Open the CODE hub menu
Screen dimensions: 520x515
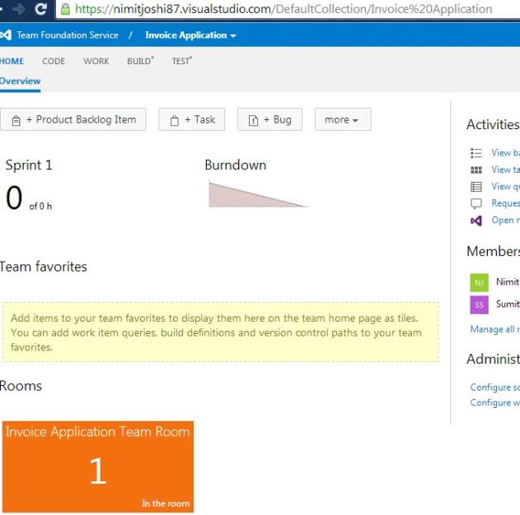54,61
